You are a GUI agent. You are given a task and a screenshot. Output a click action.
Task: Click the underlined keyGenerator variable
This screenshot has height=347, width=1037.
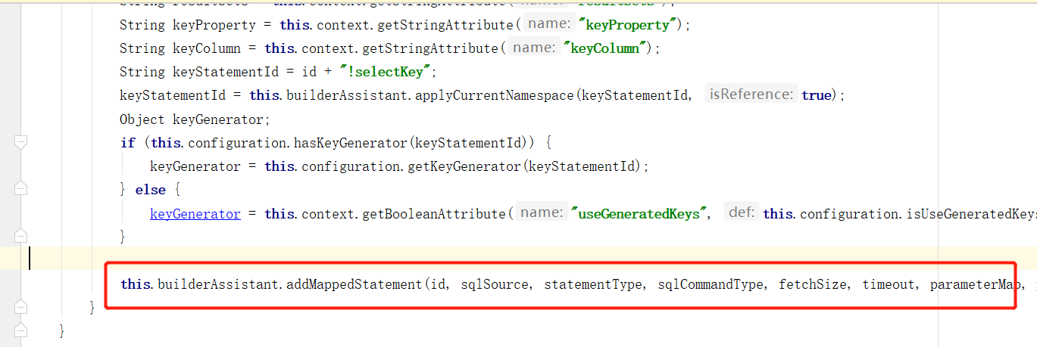(195, 214)
